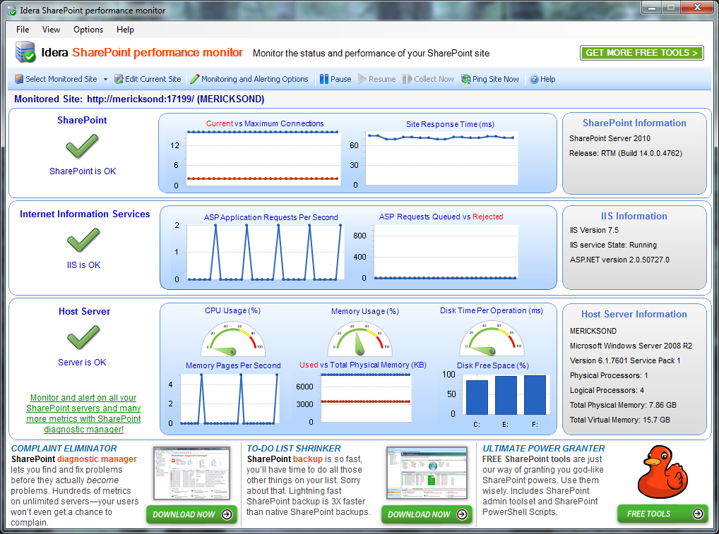Click ULTIMATE POWER GRANTER heading
This screenshot has width=719, height=534.
pos(544,449)
